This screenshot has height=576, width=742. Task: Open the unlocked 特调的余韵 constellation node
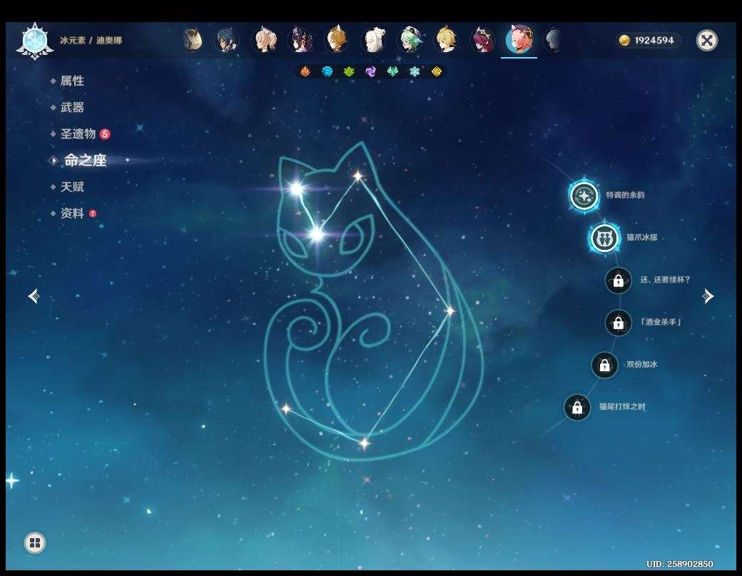coord(584,195)
